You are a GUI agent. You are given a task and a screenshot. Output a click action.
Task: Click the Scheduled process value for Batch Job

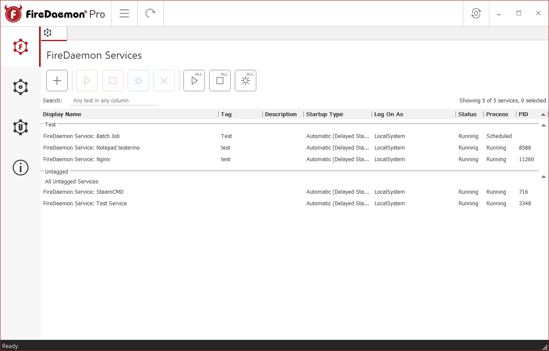tap(499, 136)
